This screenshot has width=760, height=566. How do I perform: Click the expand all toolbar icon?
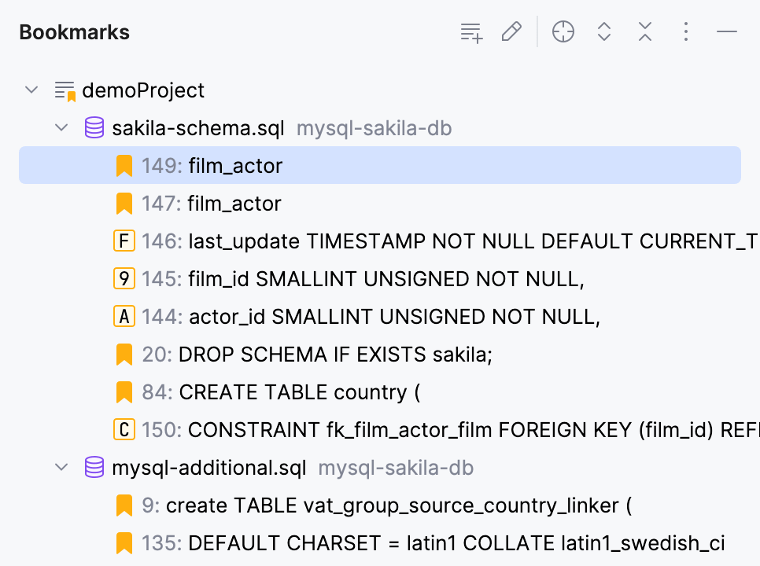coord(604,31)
